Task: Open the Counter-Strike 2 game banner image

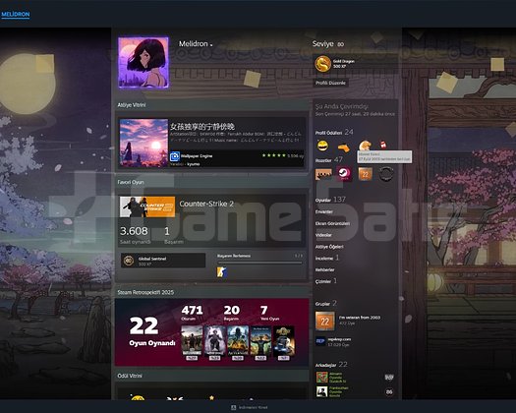Action: 147,206
